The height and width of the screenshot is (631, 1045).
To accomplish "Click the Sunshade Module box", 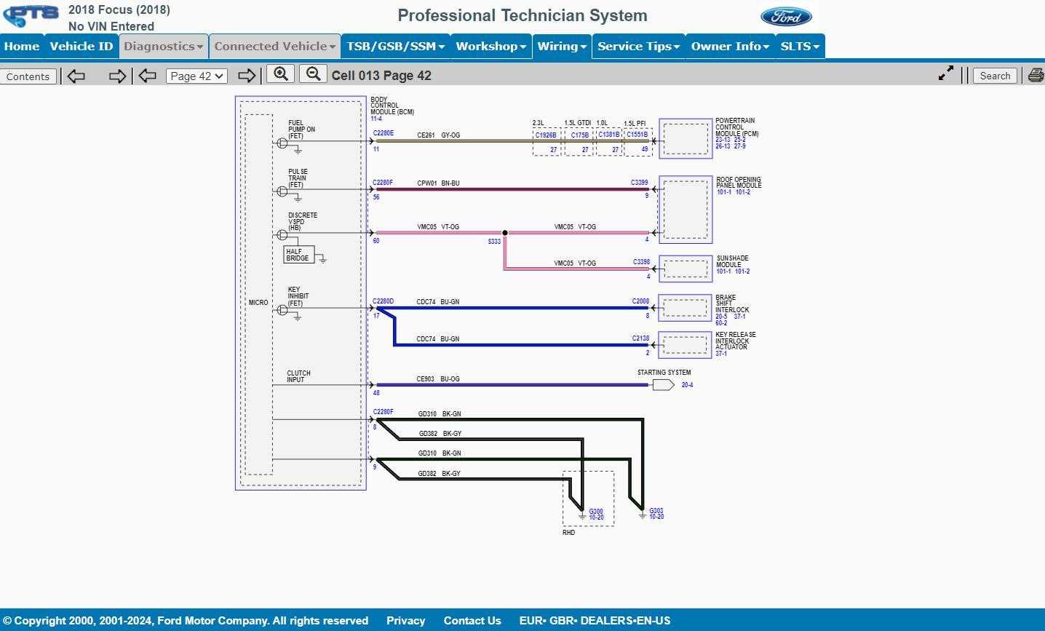I will (686, 269).
